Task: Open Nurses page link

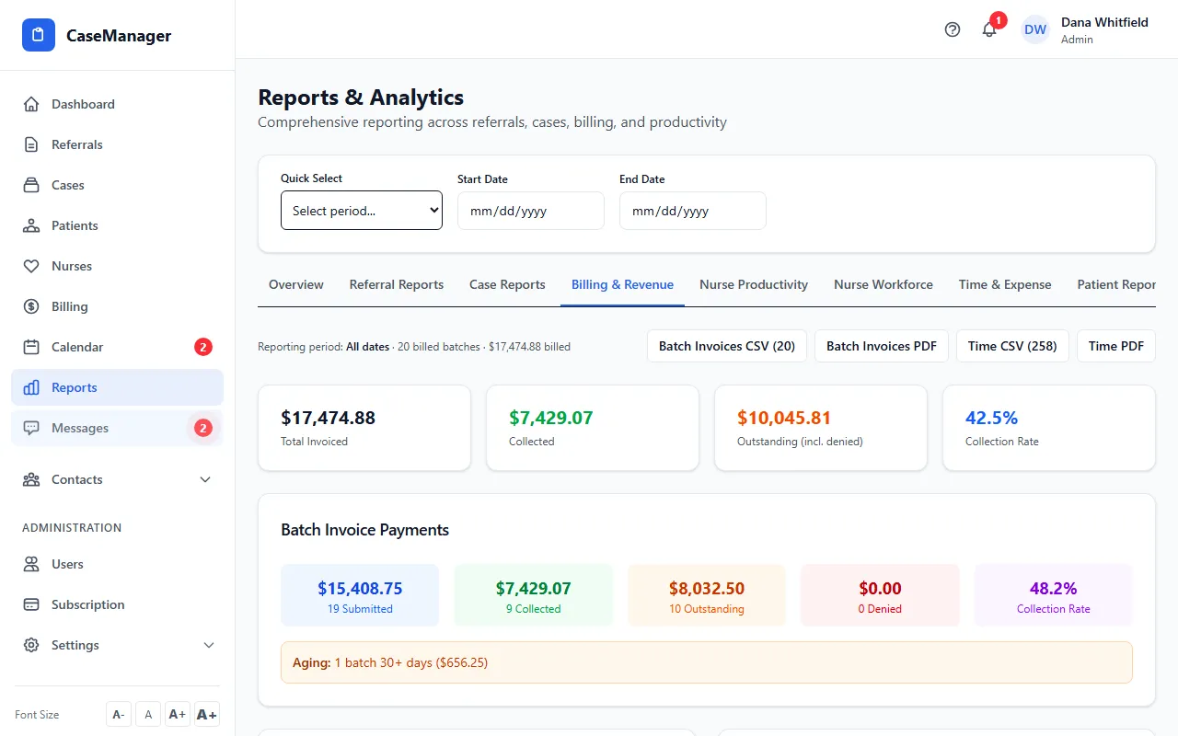Action: coord(117,266)
